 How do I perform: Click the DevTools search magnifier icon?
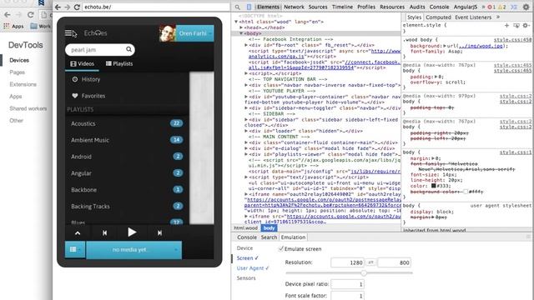(x=237, y=7)
